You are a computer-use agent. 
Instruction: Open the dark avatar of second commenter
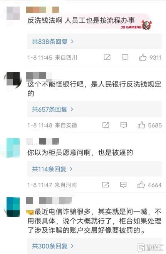pos(13,79)
